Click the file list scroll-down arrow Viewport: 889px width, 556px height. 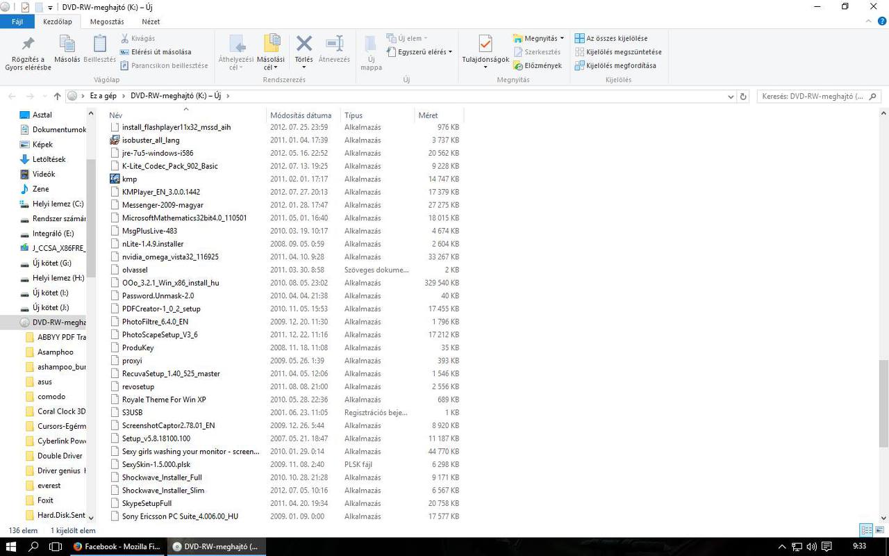tap(883, 518)
